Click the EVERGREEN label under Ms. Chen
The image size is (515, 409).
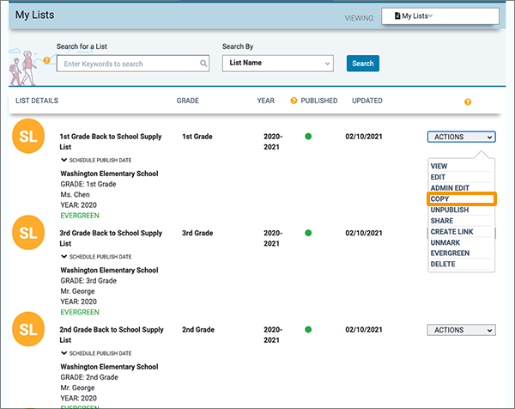[x=80, y=216]
